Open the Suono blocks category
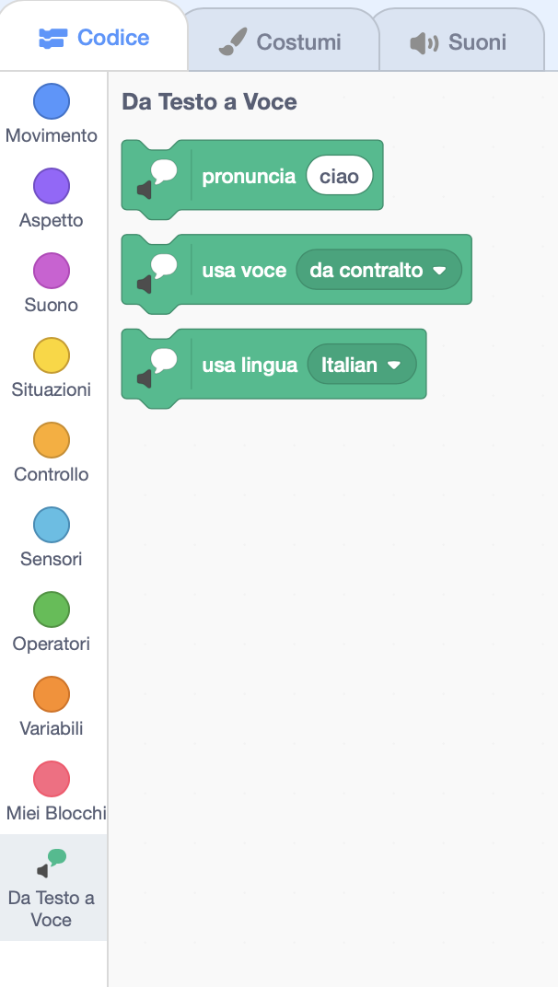The height and width of the screenshot is (987, 558). pos(51,271)
